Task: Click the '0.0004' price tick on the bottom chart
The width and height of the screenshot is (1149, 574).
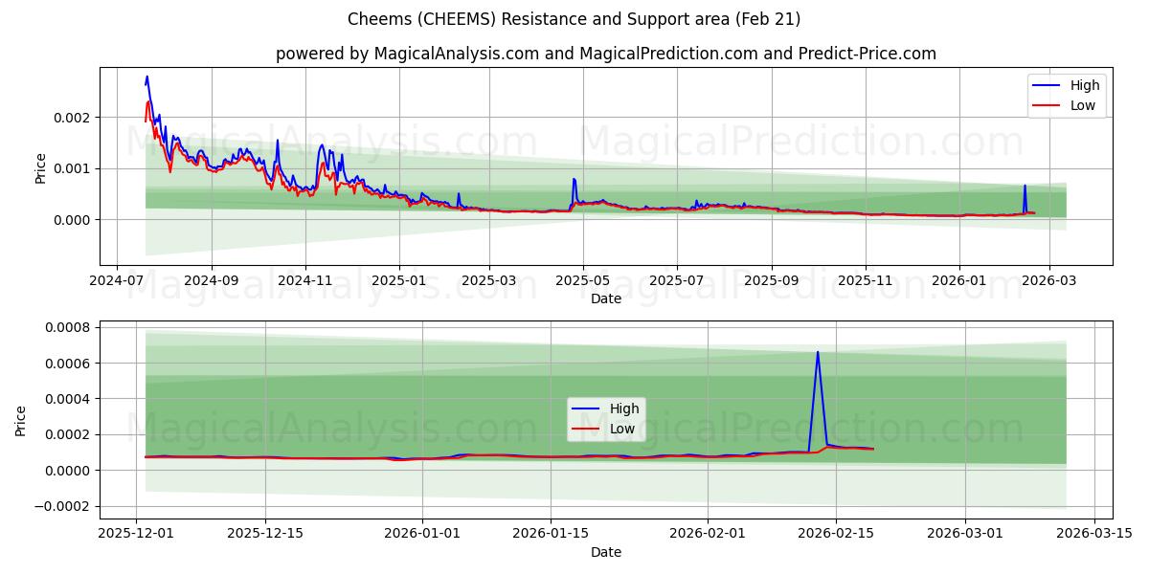Action: click(68, 399)
